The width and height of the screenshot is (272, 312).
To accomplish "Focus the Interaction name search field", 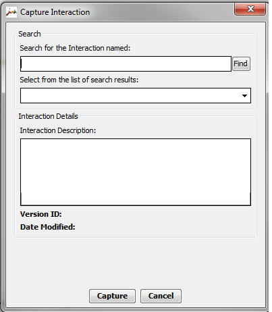I will pyautogui.click(x=126, y=64).
